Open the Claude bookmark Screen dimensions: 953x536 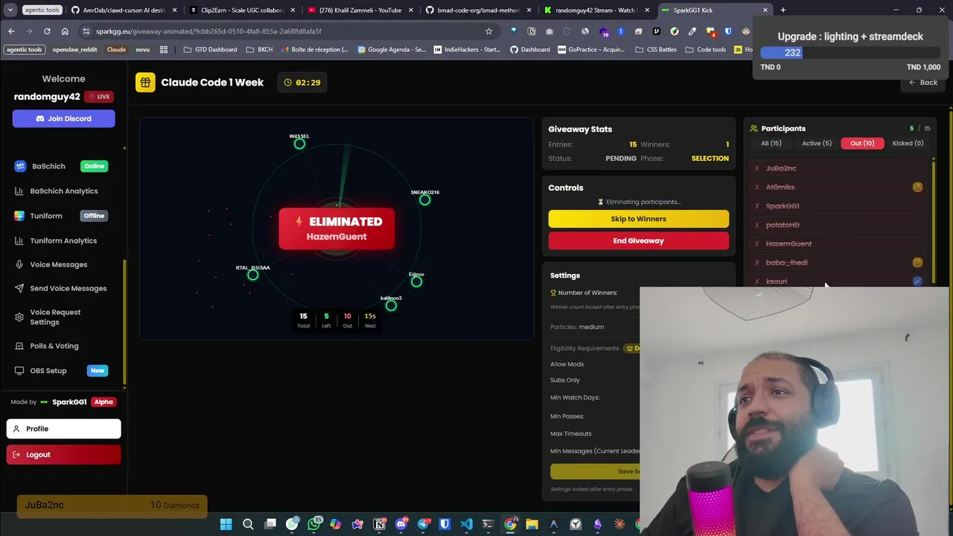[x=116, y=50]
